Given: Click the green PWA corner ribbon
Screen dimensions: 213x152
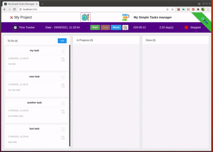Looking at the screenshot, I should (204, 20).
